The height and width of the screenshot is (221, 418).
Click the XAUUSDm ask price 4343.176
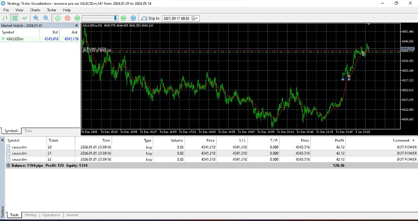point(71,39)
